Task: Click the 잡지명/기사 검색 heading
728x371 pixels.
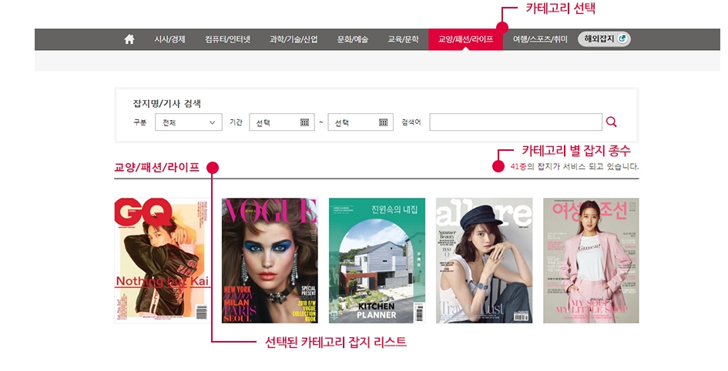Action: pos(167,103)
